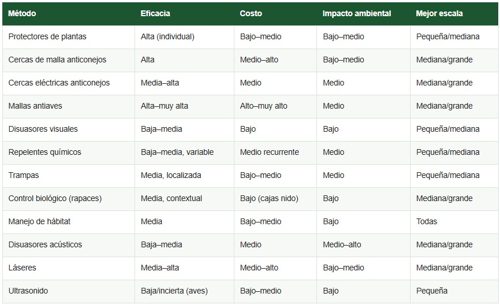Click the Costo column header
Image resolution: width=500 pixels, height=308 pixels.
(x=275, y=14)
